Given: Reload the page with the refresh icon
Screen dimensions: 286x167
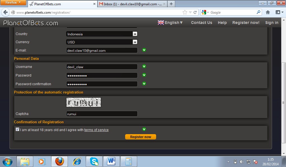Looking at the screenshot, I should (195, 12).
